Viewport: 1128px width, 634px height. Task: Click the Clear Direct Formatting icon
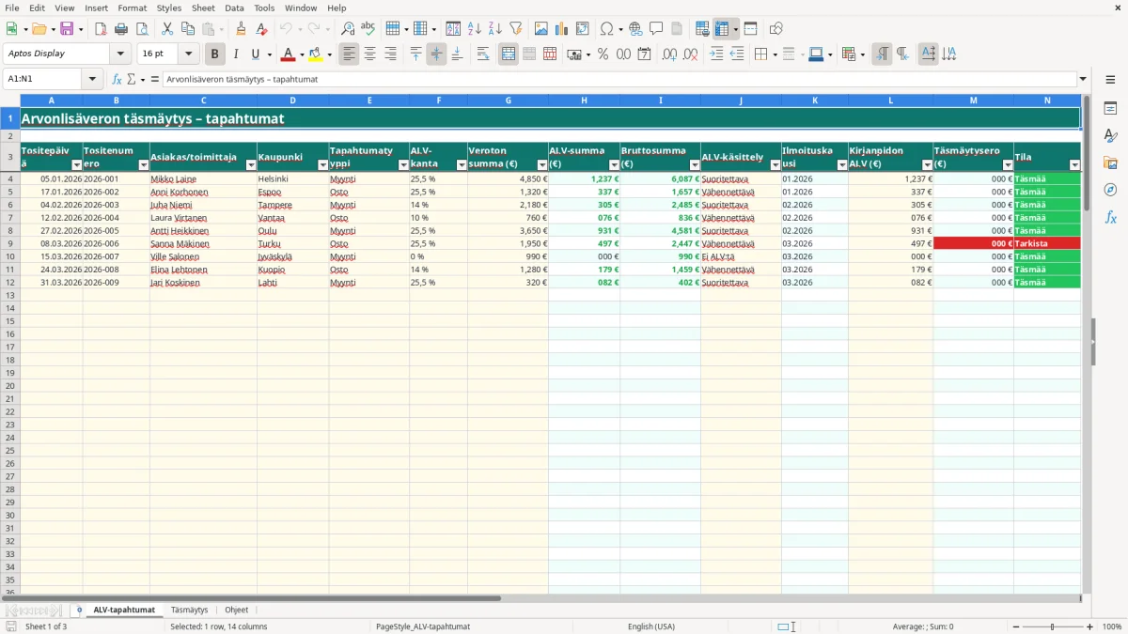261,29
